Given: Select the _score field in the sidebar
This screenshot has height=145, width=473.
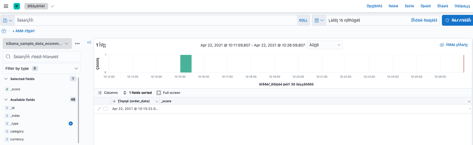Looking at the screenshot, I should (15, 89).
